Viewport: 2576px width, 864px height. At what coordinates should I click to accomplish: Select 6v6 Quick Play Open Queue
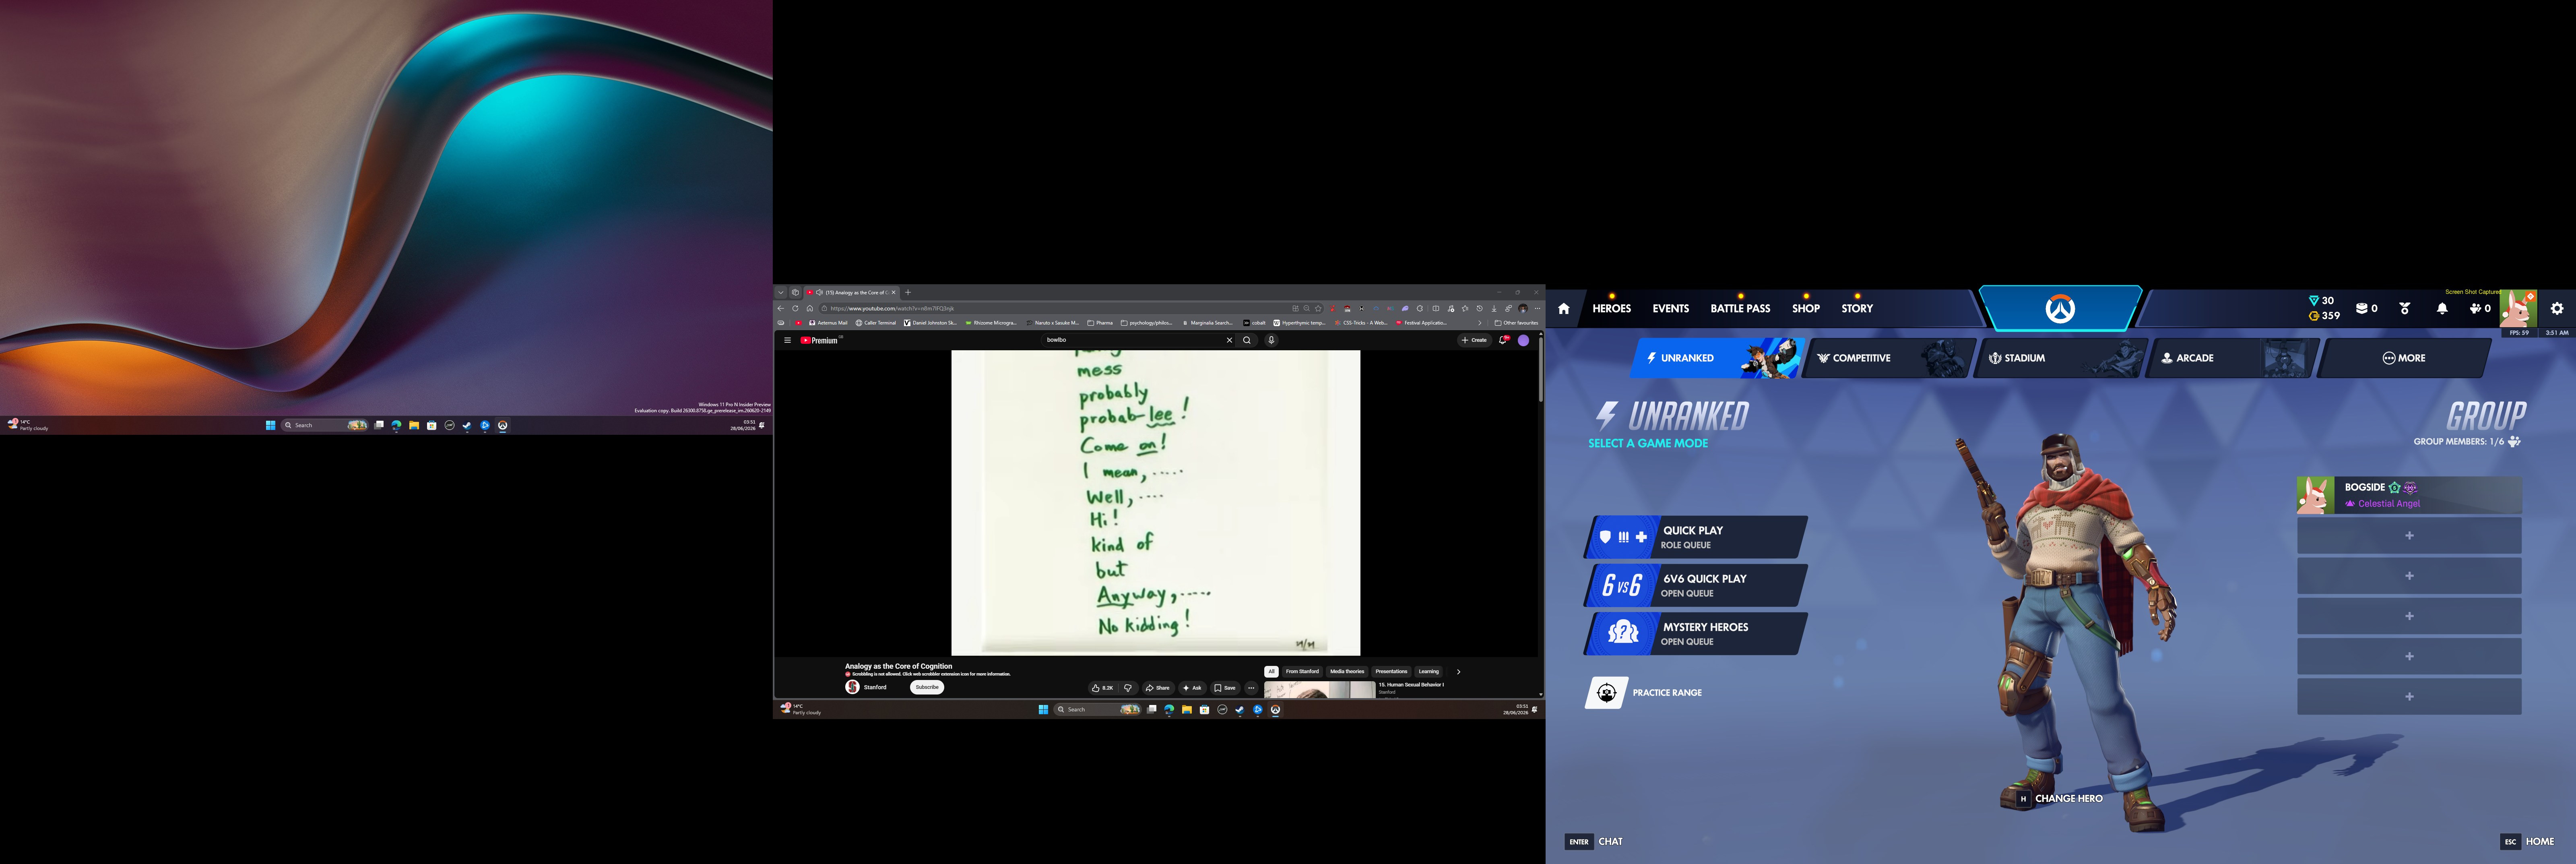pos(1696,585)
